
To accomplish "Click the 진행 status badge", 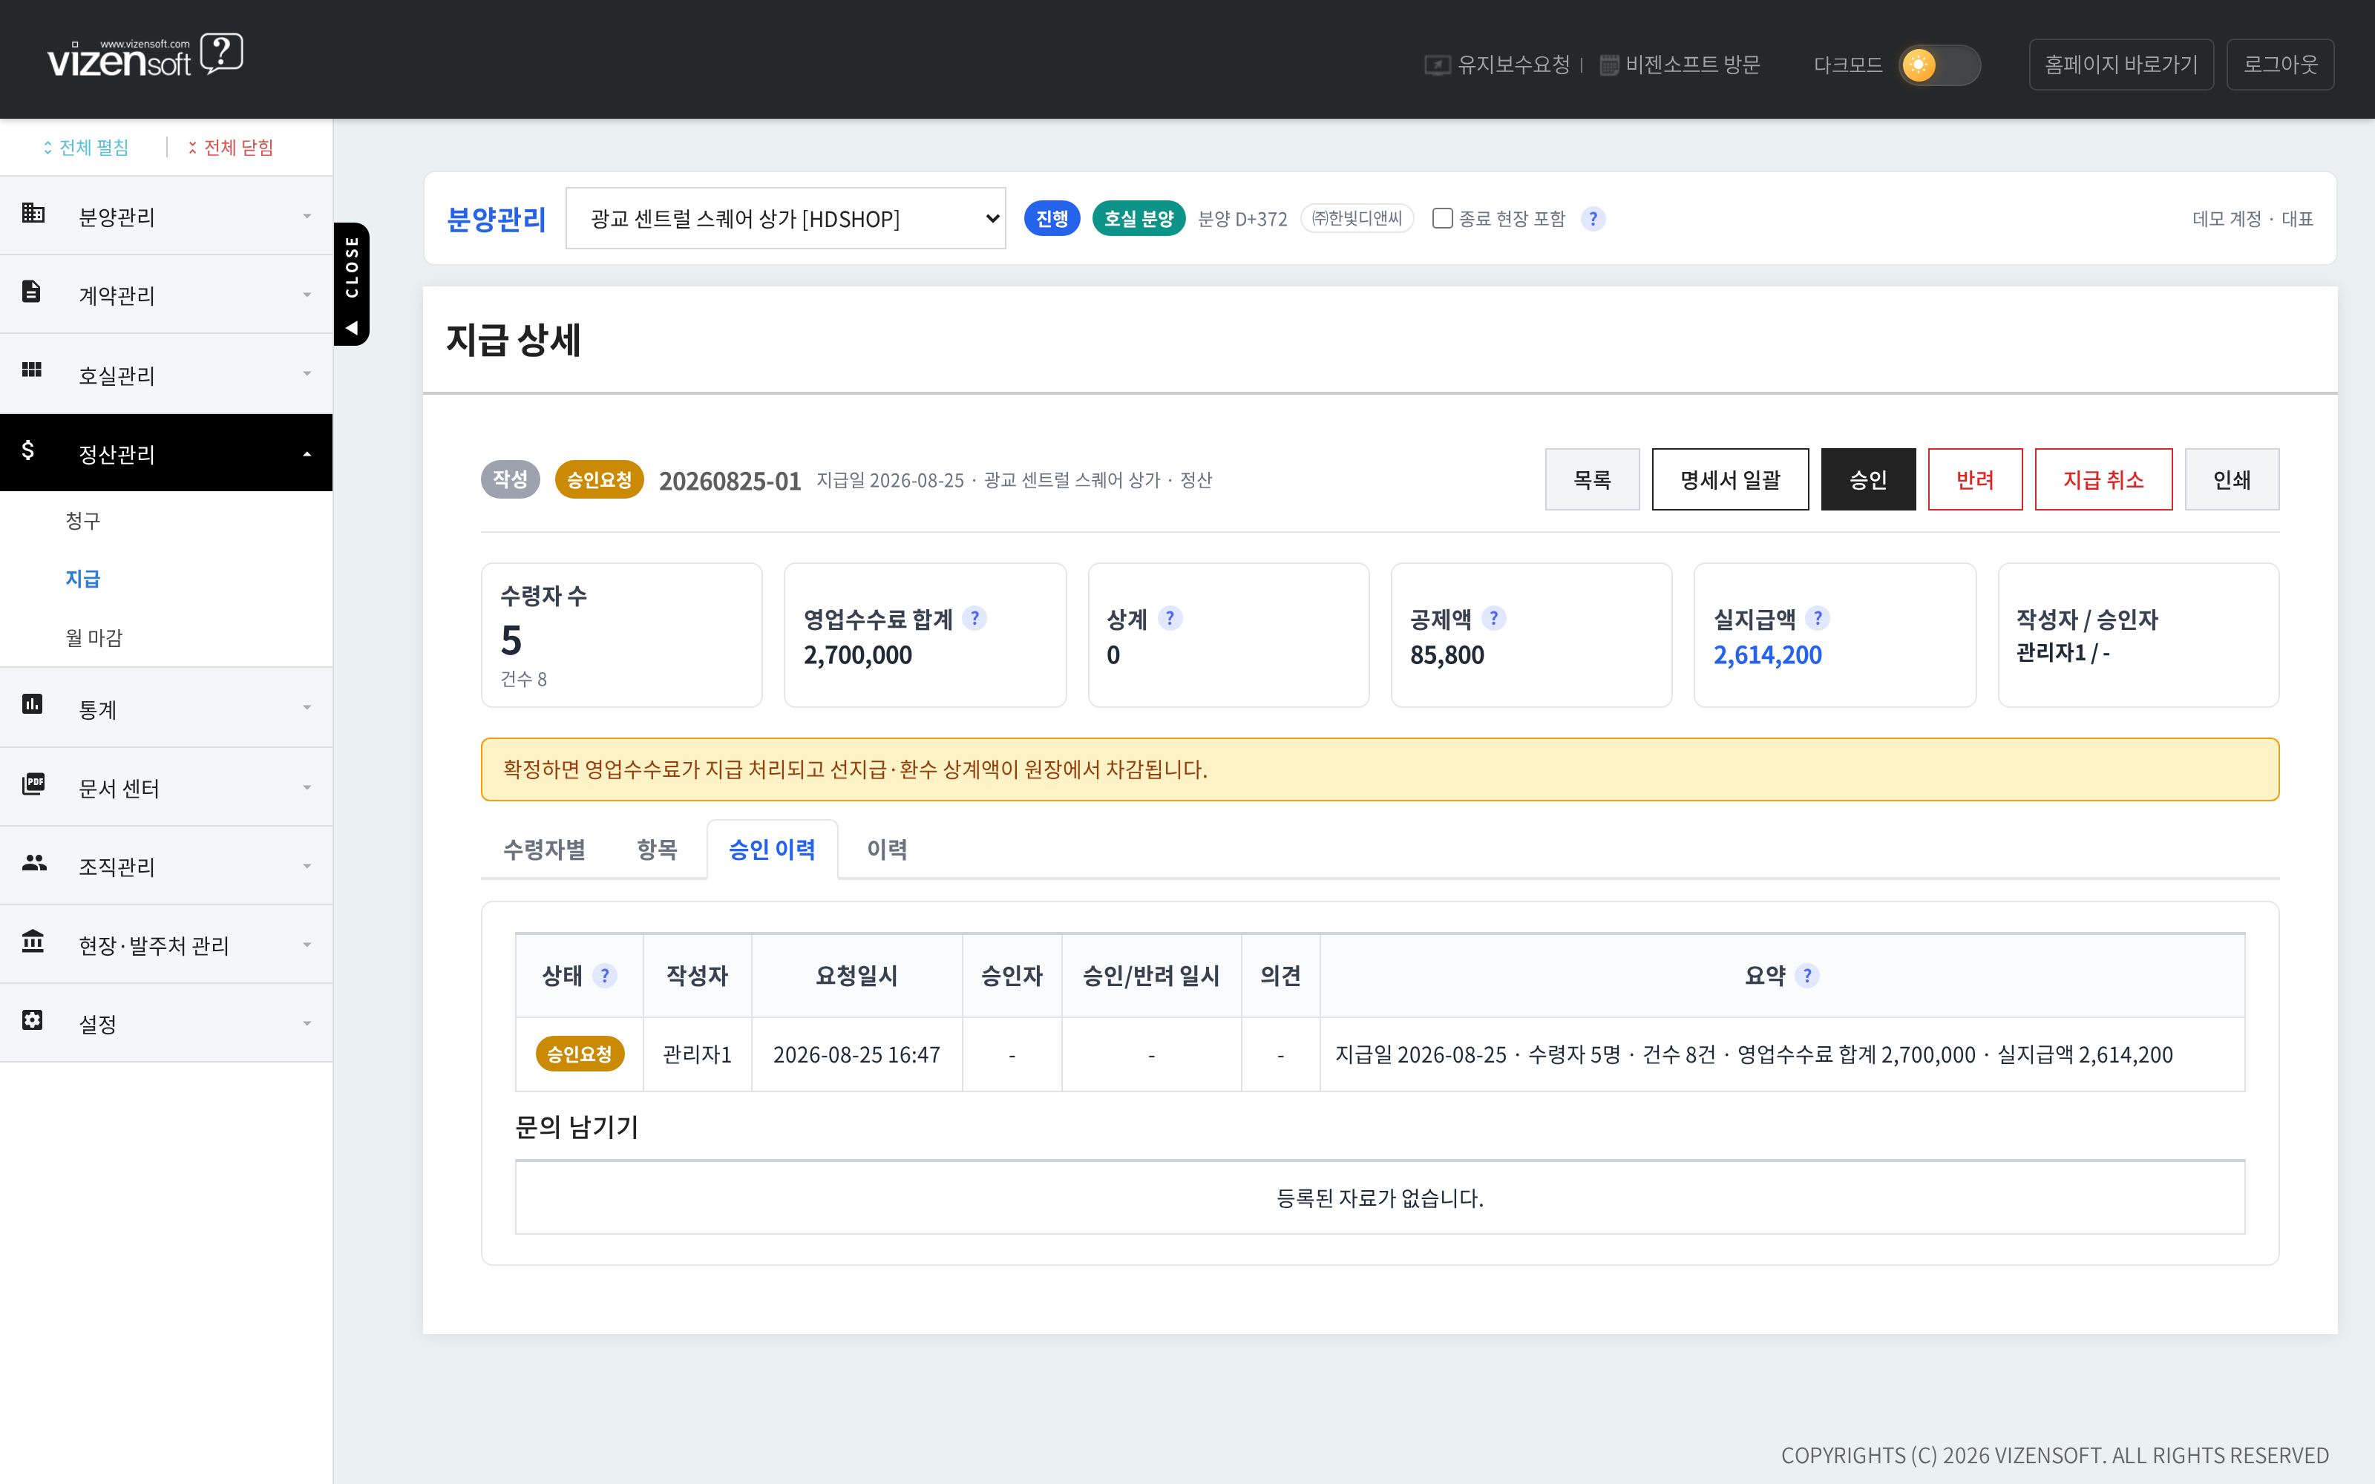I will pyautogui.click(x=1051, y=218).
